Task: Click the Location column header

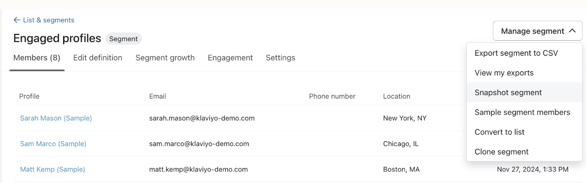Action: coord(396,96)
